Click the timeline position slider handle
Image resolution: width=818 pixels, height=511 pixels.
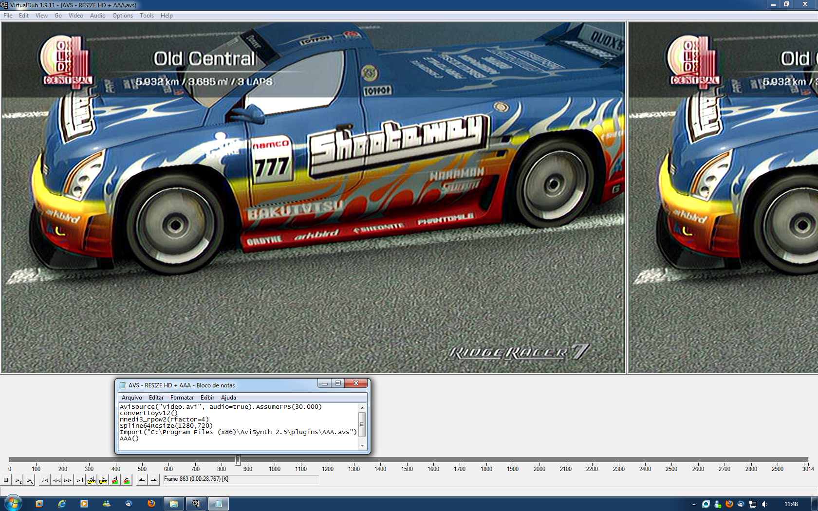tap(238, 460)
